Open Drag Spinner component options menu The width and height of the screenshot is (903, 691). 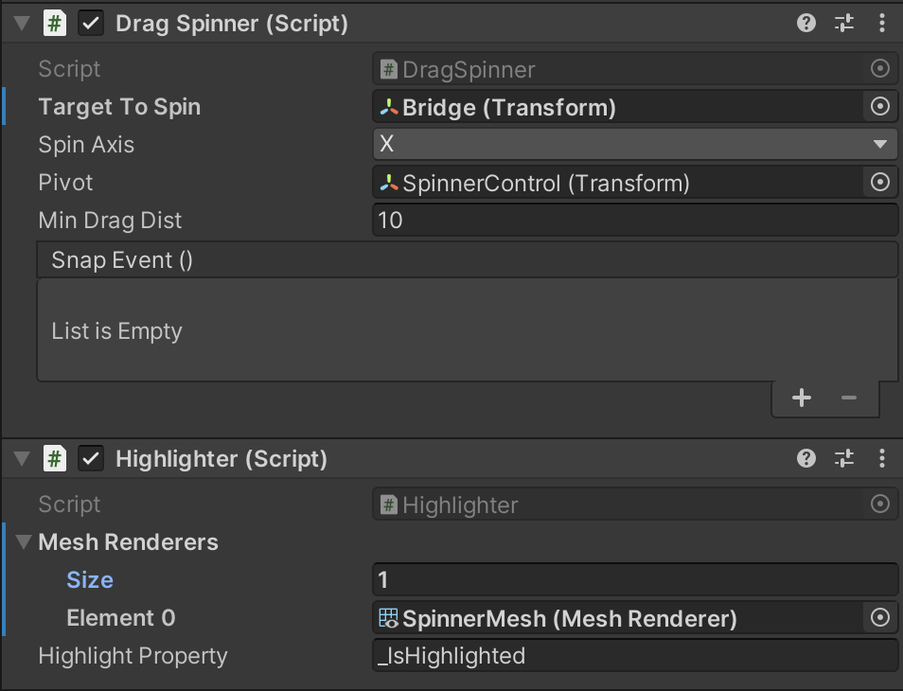[x=882, y=24]
